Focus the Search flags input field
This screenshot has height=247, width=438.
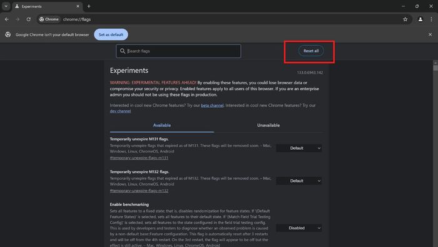(x=178, y=51)
